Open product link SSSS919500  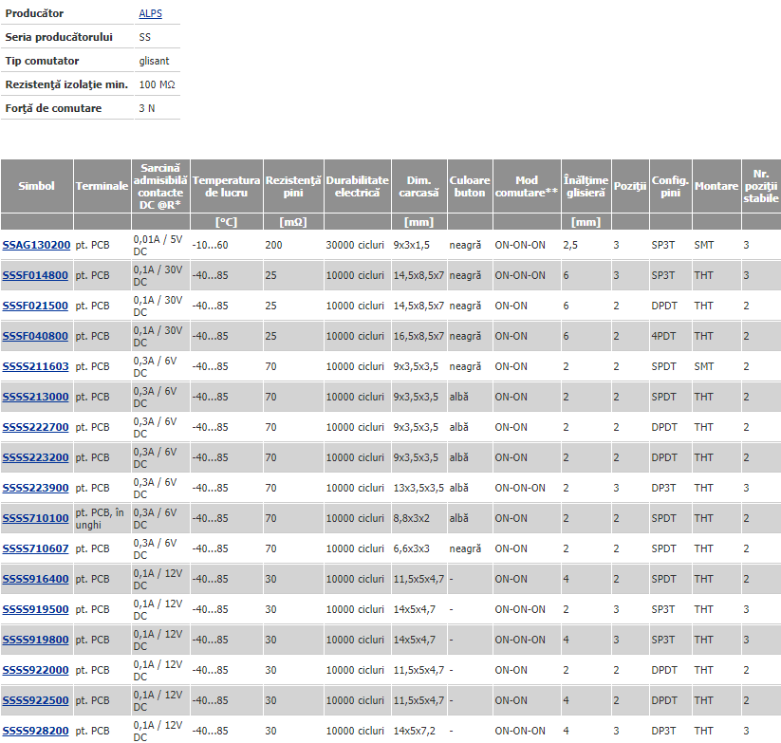36,609
